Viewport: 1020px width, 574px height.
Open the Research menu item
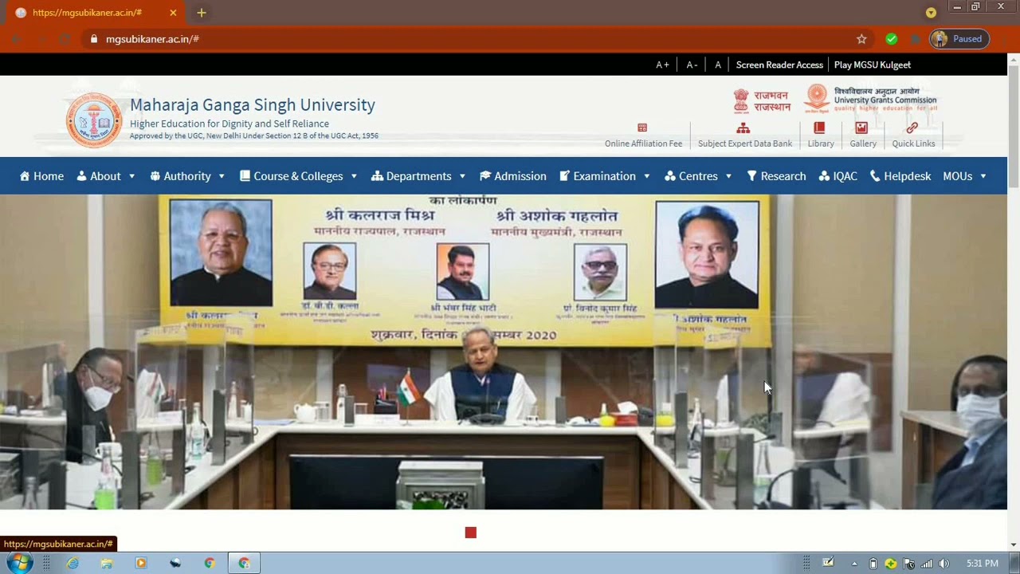(x=776, y=176)
